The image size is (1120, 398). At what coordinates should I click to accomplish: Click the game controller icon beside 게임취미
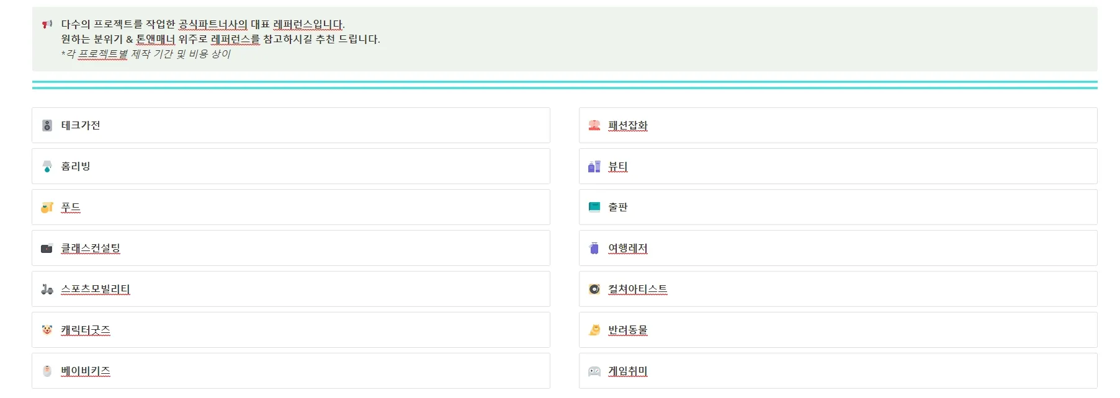click(594, 371)
